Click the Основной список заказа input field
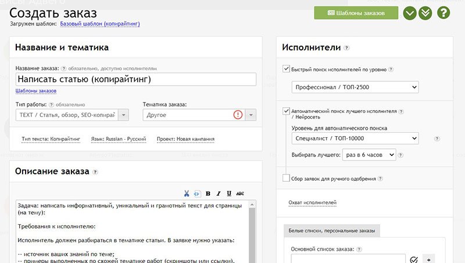The width and height of the screenshot is (465, 263). click(x=348, y=258)
